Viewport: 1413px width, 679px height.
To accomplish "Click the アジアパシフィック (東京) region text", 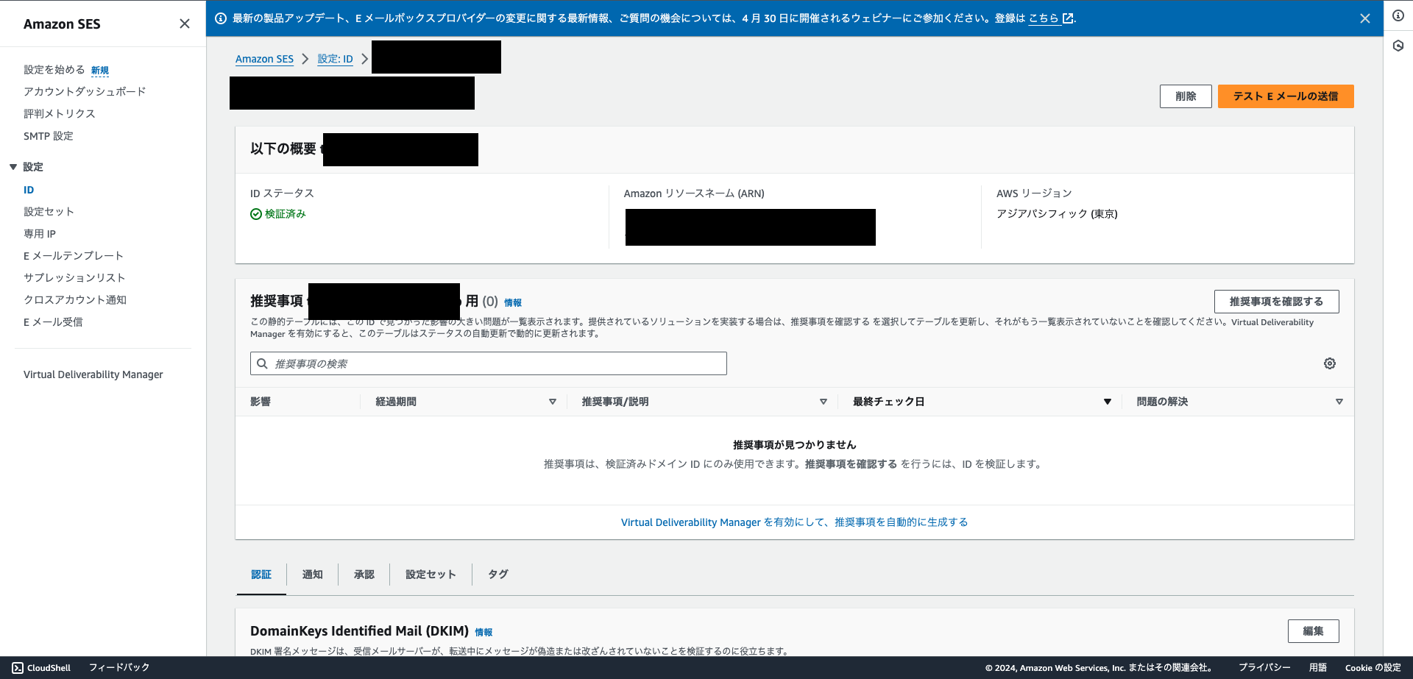I will [x=1057, y=214].
